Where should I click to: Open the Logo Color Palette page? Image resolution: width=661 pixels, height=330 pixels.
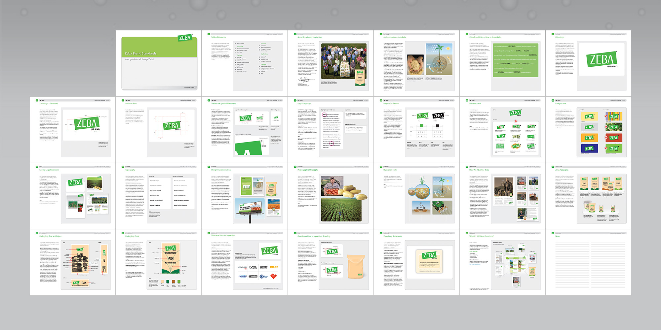[x=416, y=130]
